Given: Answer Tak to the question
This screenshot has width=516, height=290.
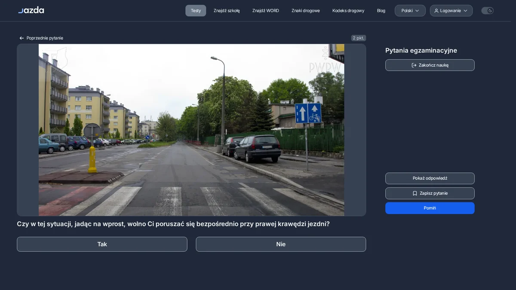Looking at the screenshot, I should pos(102,244).
